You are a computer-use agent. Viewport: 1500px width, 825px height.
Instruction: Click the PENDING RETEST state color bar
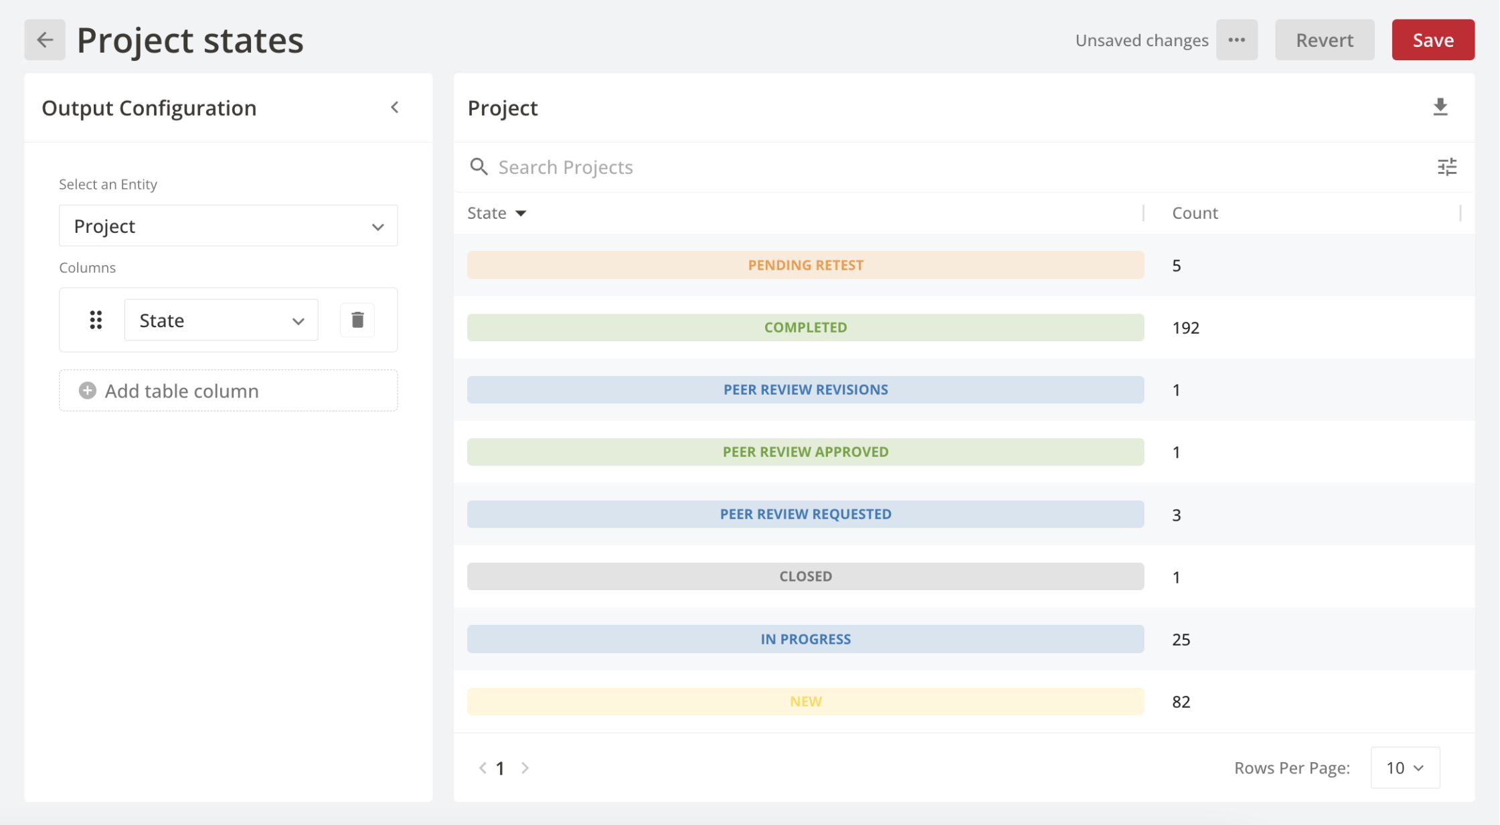point(803,264)
